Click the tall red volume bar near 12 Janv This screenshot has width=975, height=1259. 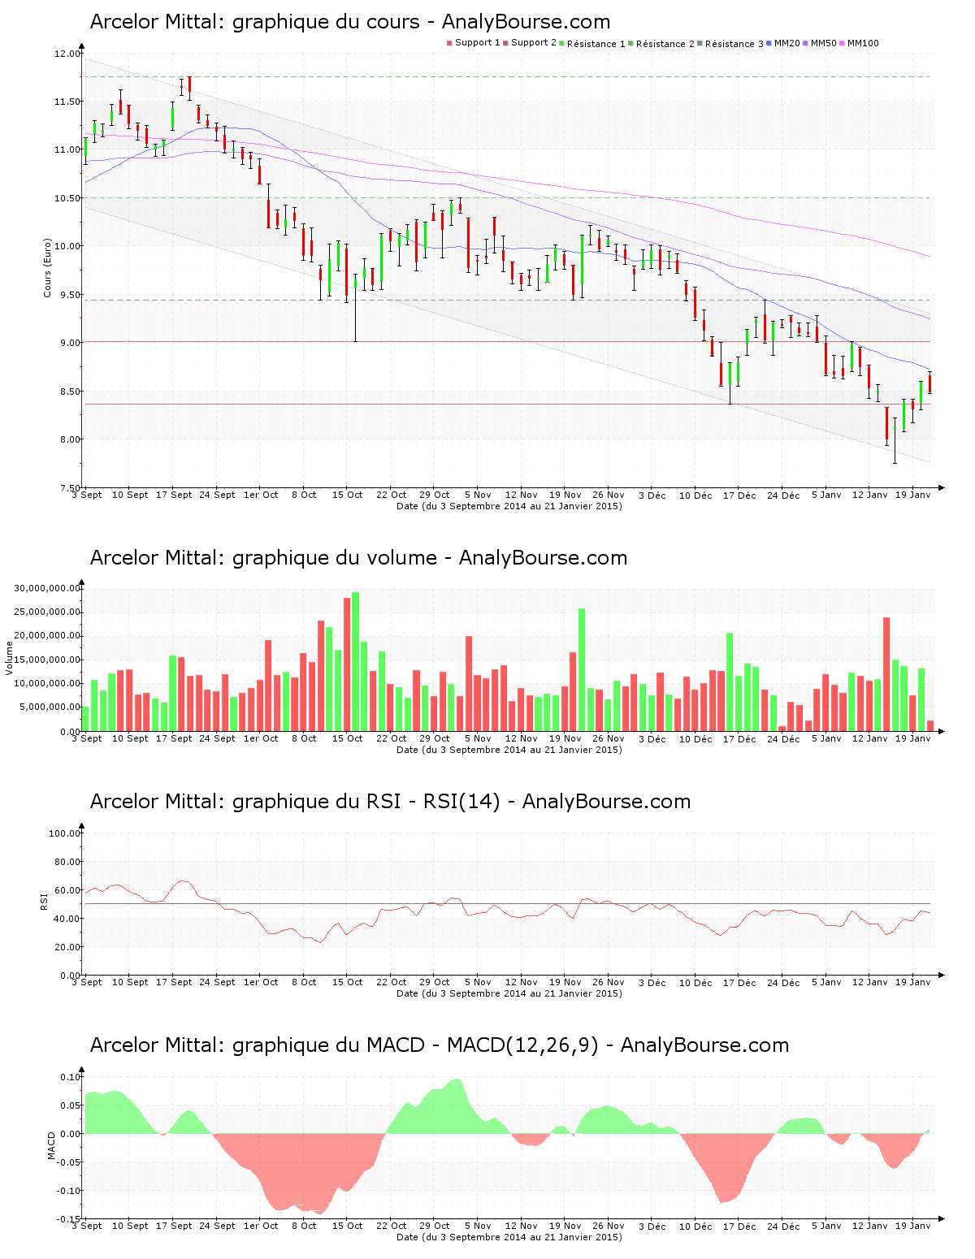pyautogui.click(x=886, y=674)
